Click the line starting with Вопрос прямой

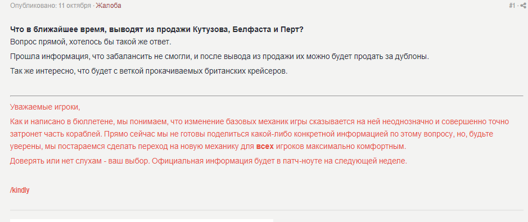tap(91, 43)
